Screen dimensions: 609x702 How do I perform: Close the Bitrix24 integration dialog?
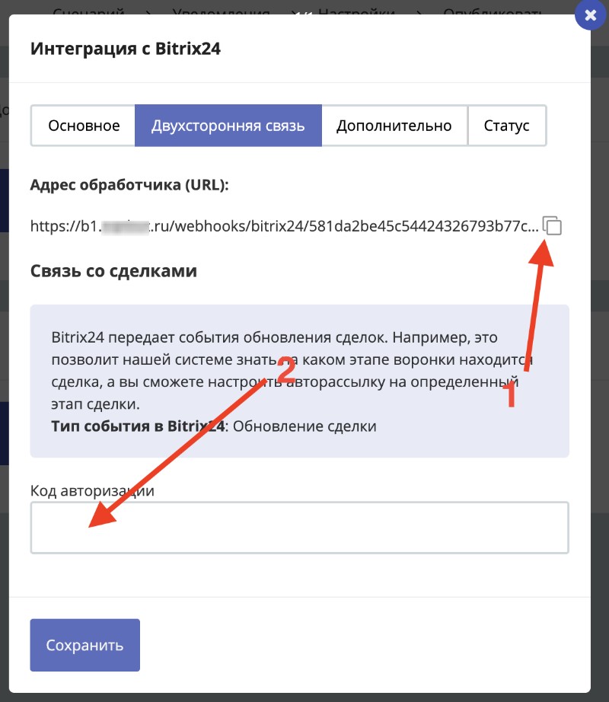(591, 15)
